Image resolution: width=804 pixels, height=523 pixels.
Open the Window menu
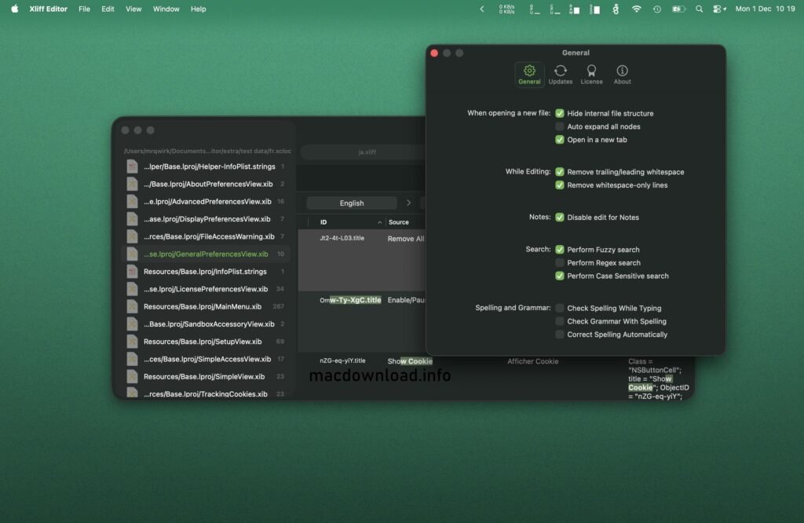pos(166,9)
